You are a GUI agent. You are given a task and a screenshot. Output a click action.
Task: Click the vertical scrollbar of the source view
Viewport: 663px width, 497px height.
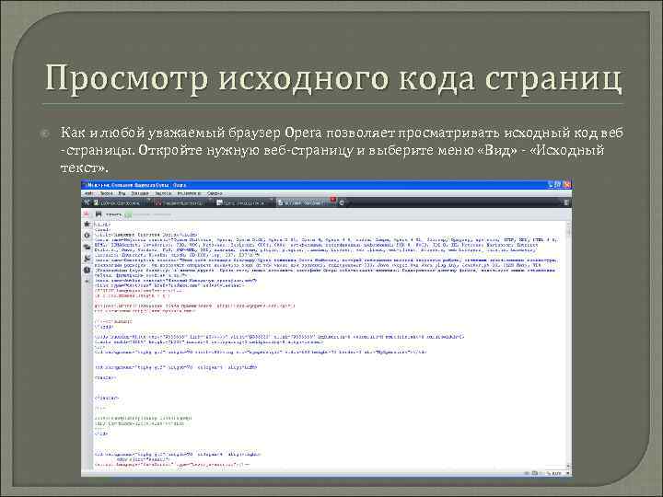569,344
